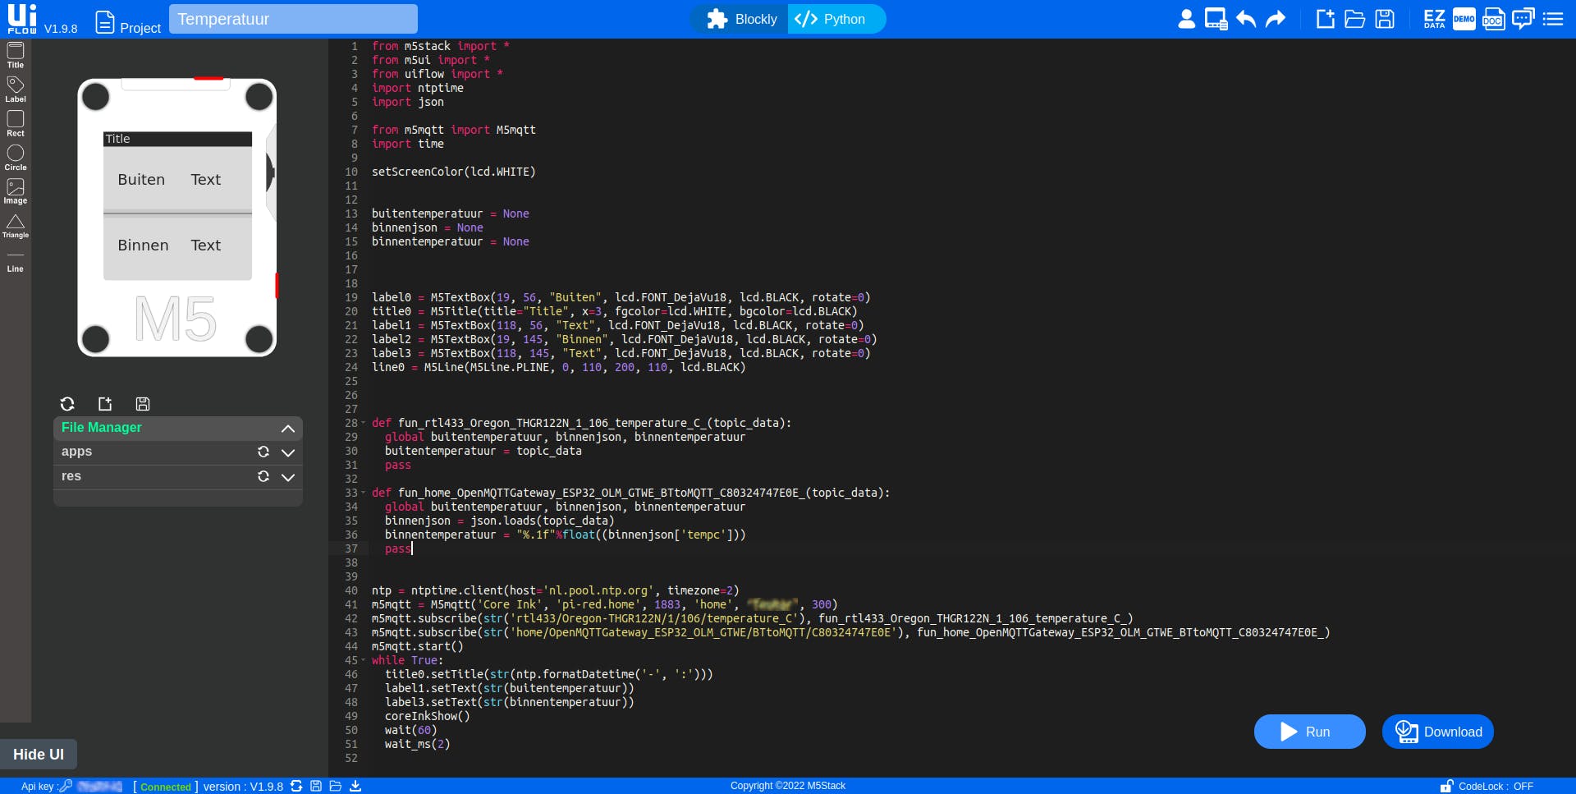1576x794 pixels.
Task: Pick the Label widget from sidebar
Action: tap(16, 89)
